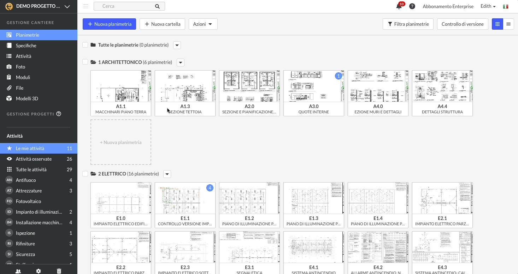The image size is (518, 274).
Task: Open Controllo di versione
Action: pos(463,24)
